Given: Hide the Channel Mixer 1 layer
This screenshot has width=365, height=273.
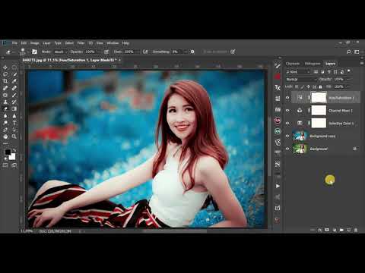Looking at the screenshot, I should tap(287, 111).
